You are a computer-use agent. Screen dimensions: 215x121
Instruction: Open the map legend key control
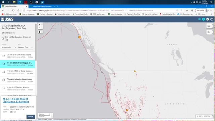pos(209,32)
